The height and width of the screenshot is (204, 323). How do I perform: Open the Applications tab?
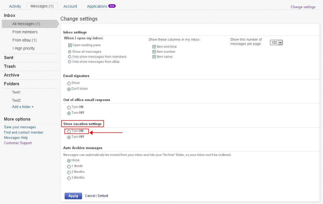click(97, 6)
